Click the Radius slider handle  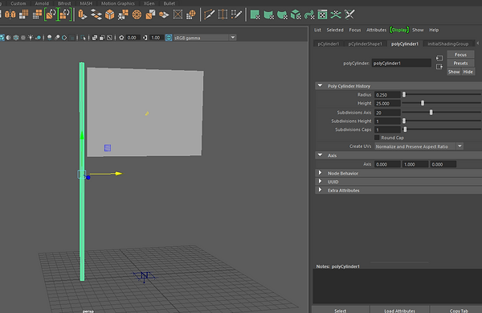[x=404, y=94]
